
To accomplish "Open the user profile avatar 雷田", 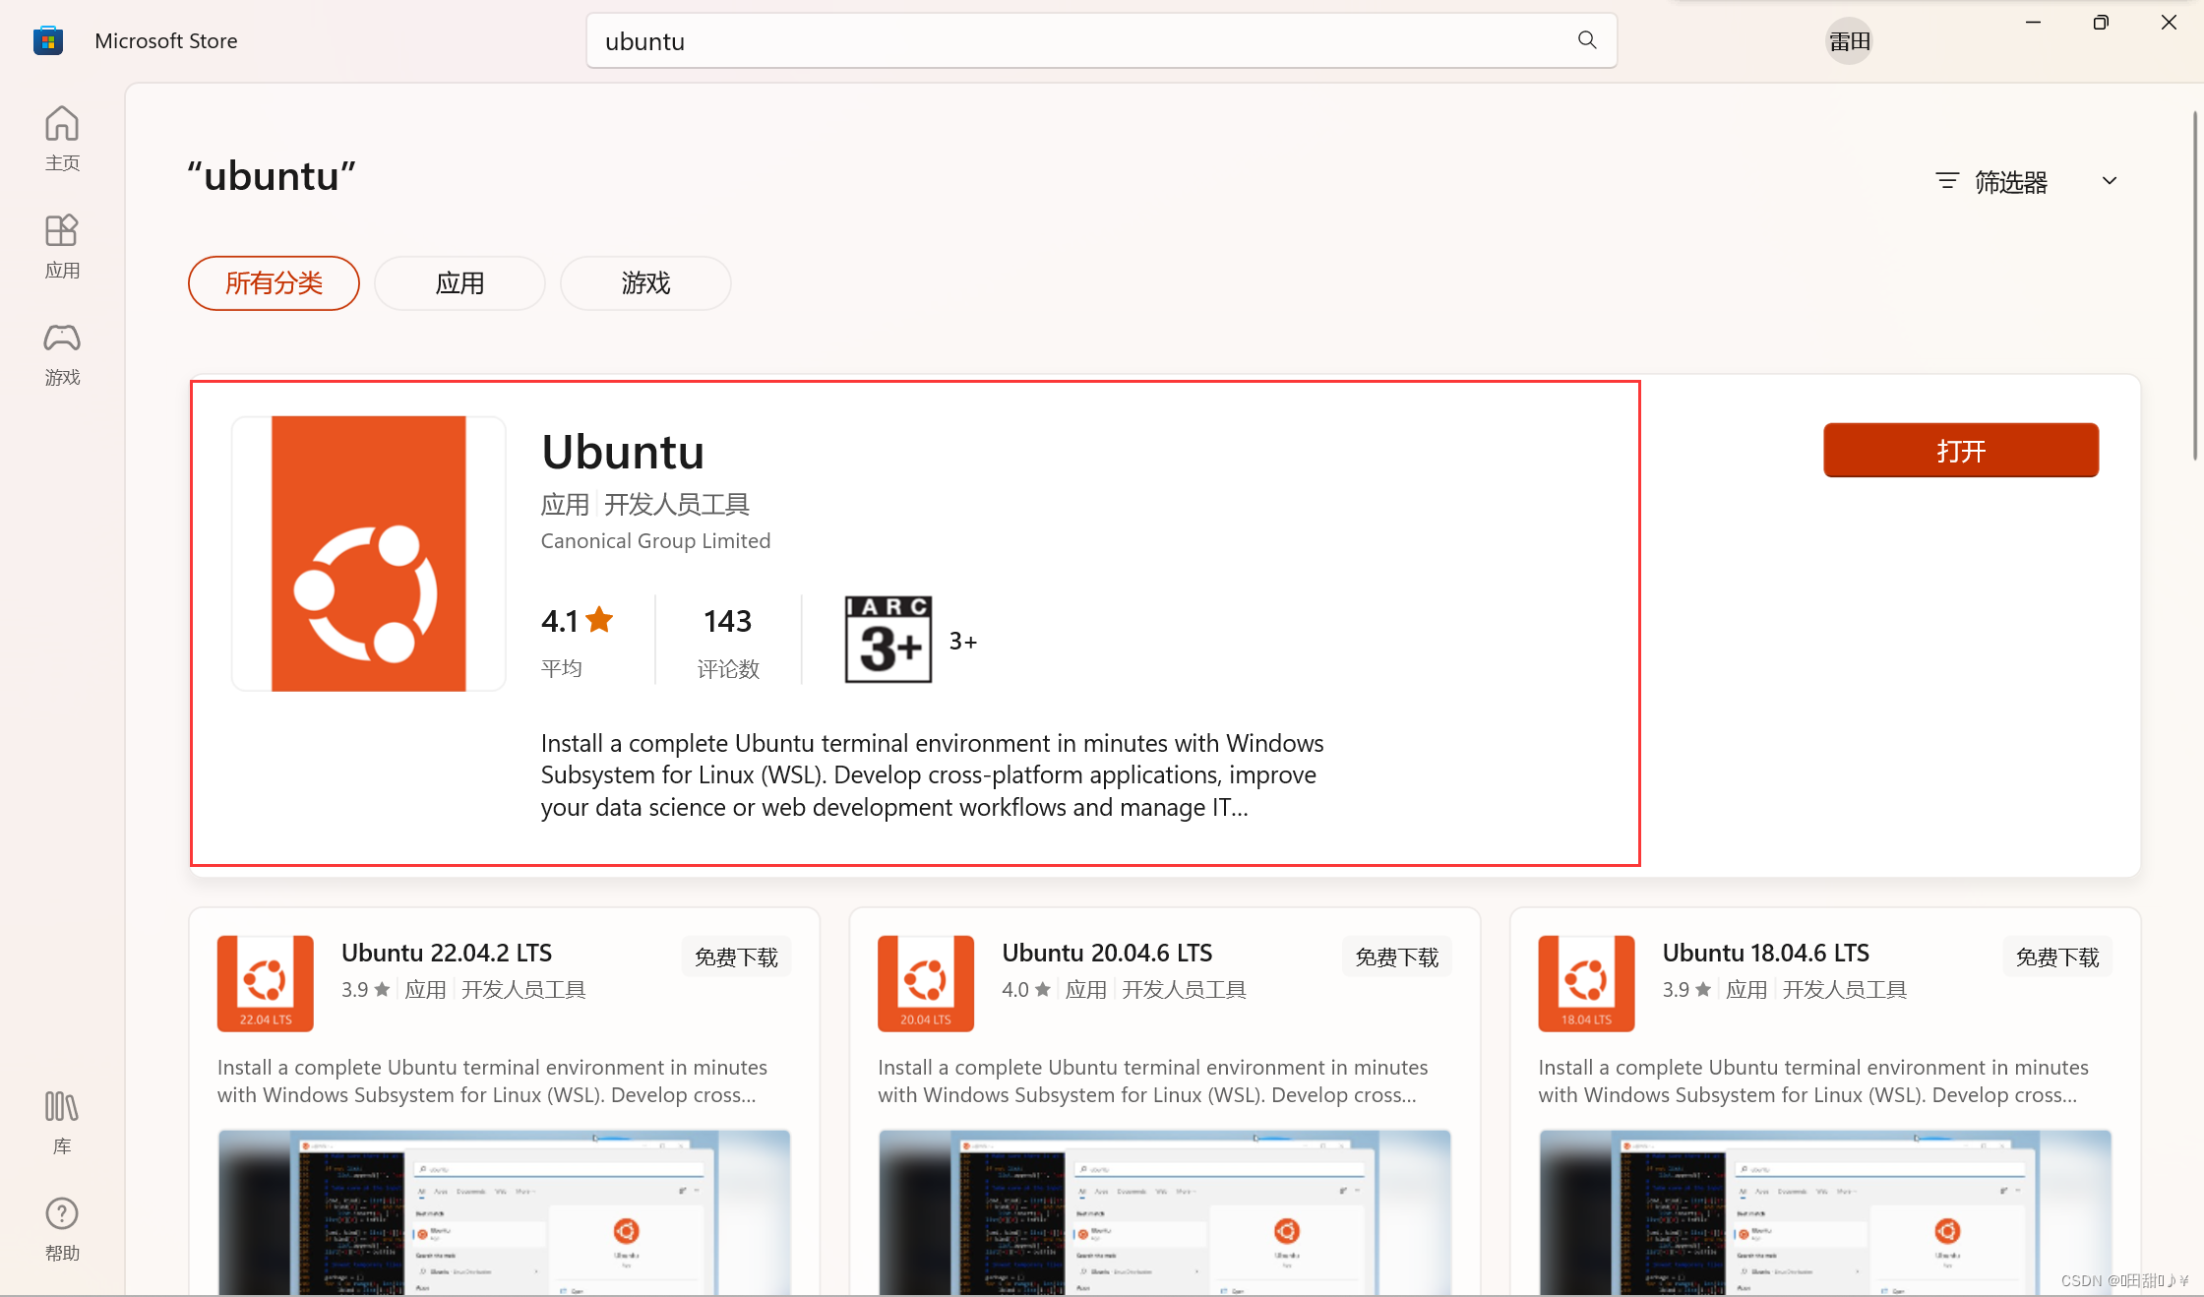I will (x=1850, y=41).
